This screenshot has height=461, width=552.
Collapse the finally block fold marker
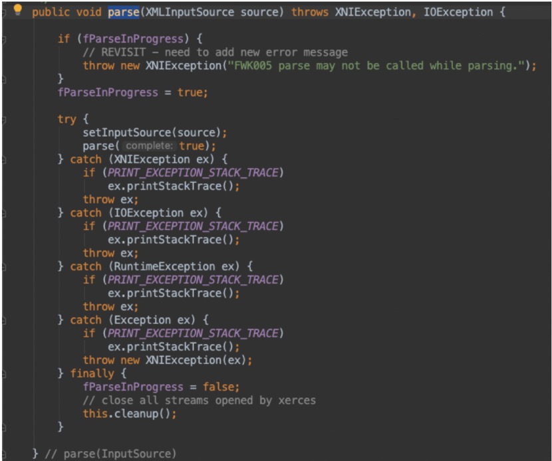(3, 374)
